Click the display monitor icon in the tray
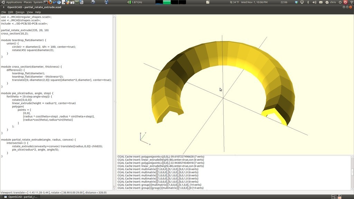Image resolution: width=354 pixels, height=199 pixels. click(302, 2)
